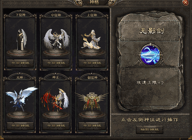Click 开启神格 under 天神
This screenshot has height=140, width=192.
(x=20, y=126)
